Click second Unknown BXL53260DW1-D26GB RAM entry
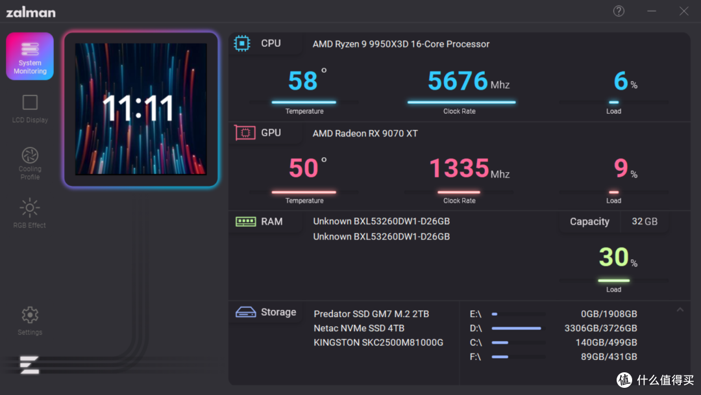The width and height of the screenshot is (701, 395). point(382,236)
